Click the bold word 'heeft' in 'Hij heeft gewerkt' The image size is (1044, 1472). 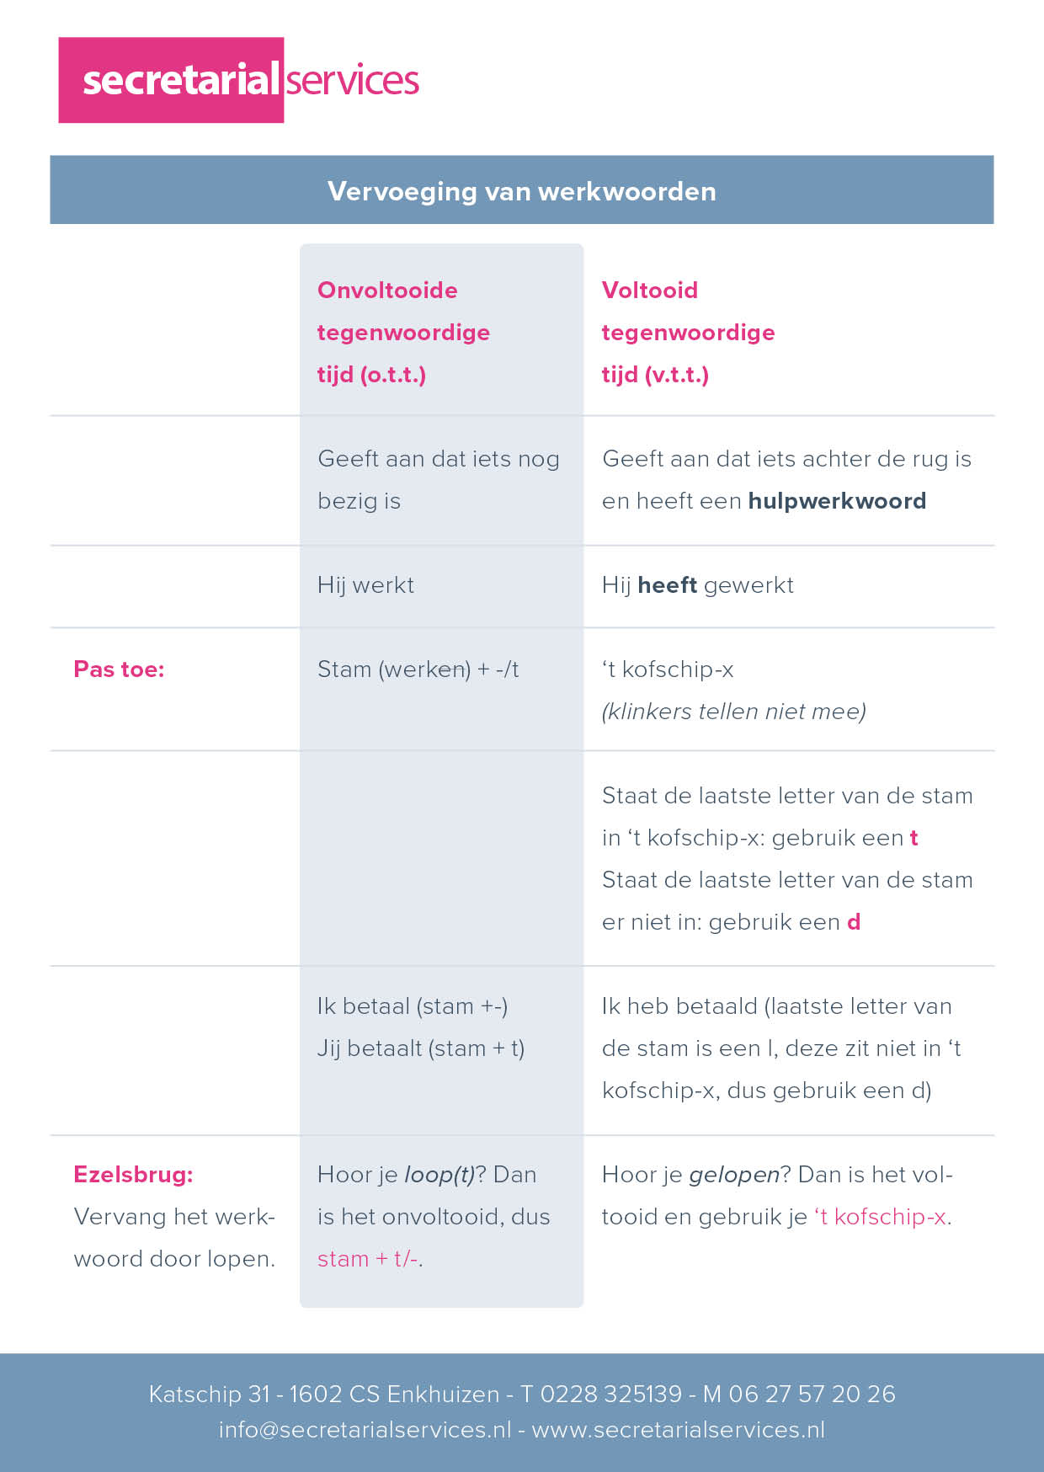(667, 585)
